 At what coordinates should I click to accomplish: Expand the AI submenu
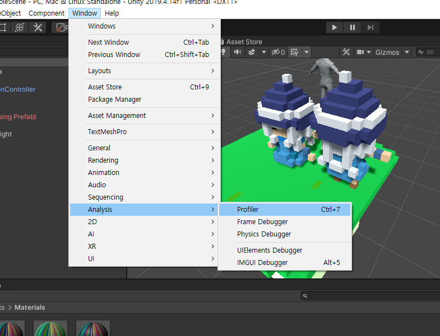pos(145,234)
